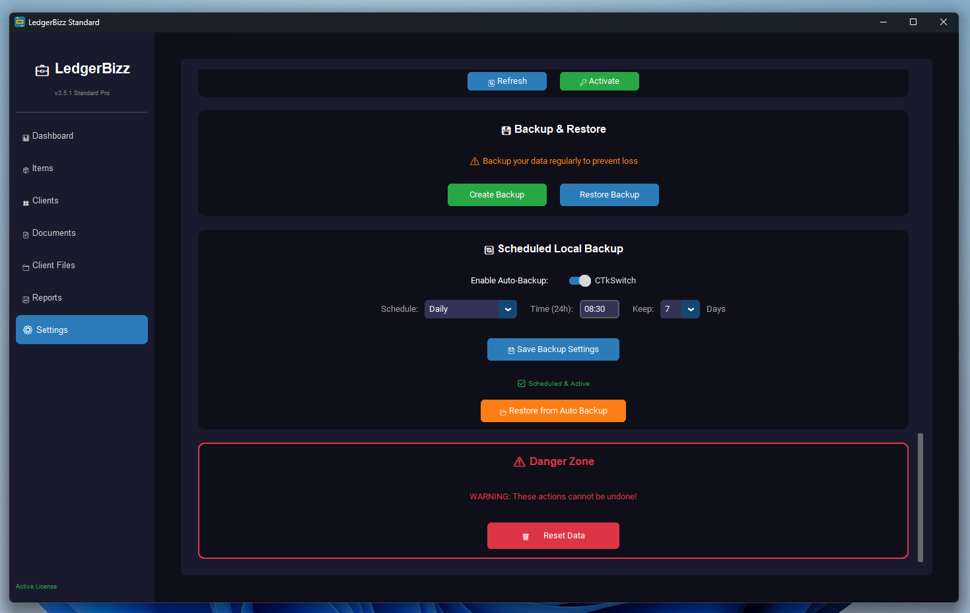Screen dimensions: 970x613
Task: Click the v3.5.1 Standard Pro version text
Action: click(82, 93)
